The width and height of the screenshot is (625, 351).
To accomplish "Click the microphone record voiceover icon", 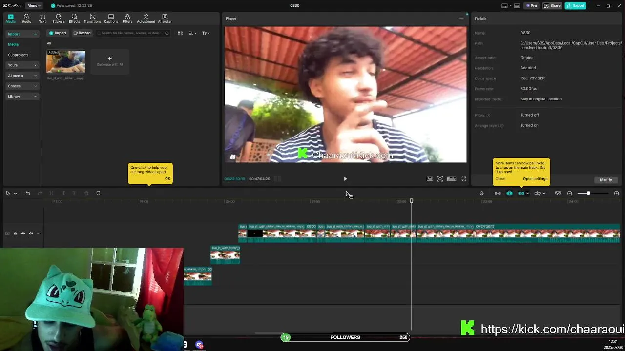I will click(481, 194).
